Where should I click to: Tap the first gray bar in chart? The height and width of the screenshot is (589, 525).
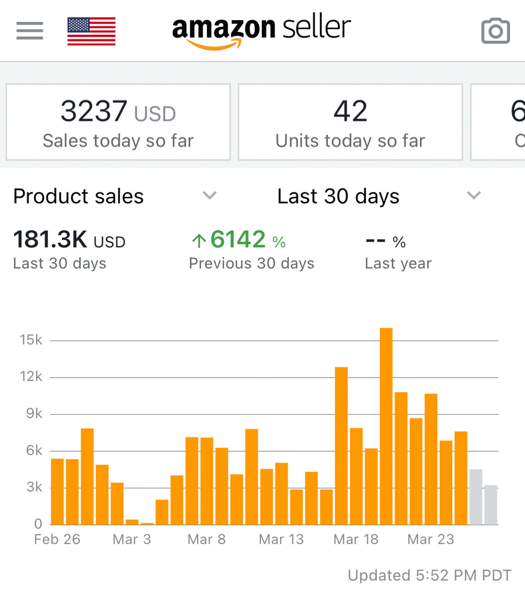(476, 497)
